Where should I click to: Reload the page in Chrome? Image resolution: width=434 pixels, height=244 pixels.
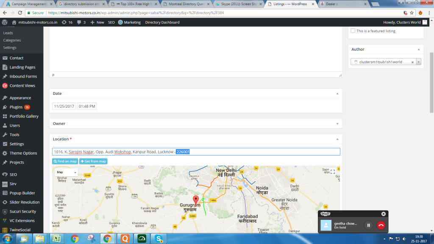(20, 13)
